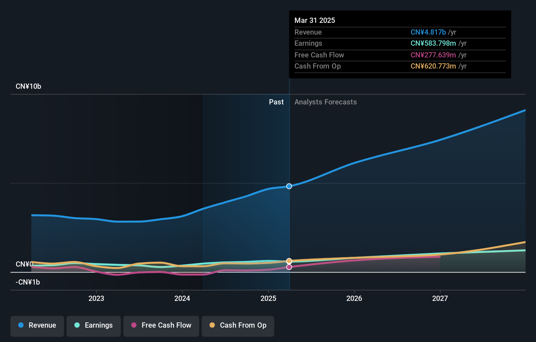
Task: Toggle the Cash From Op legend button
Action: [238, 326]
